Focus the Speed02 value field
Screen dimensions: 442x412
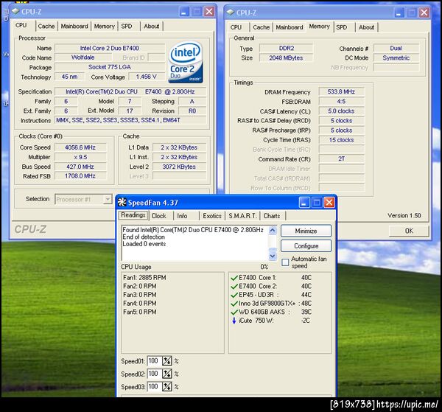pos(155,374)
